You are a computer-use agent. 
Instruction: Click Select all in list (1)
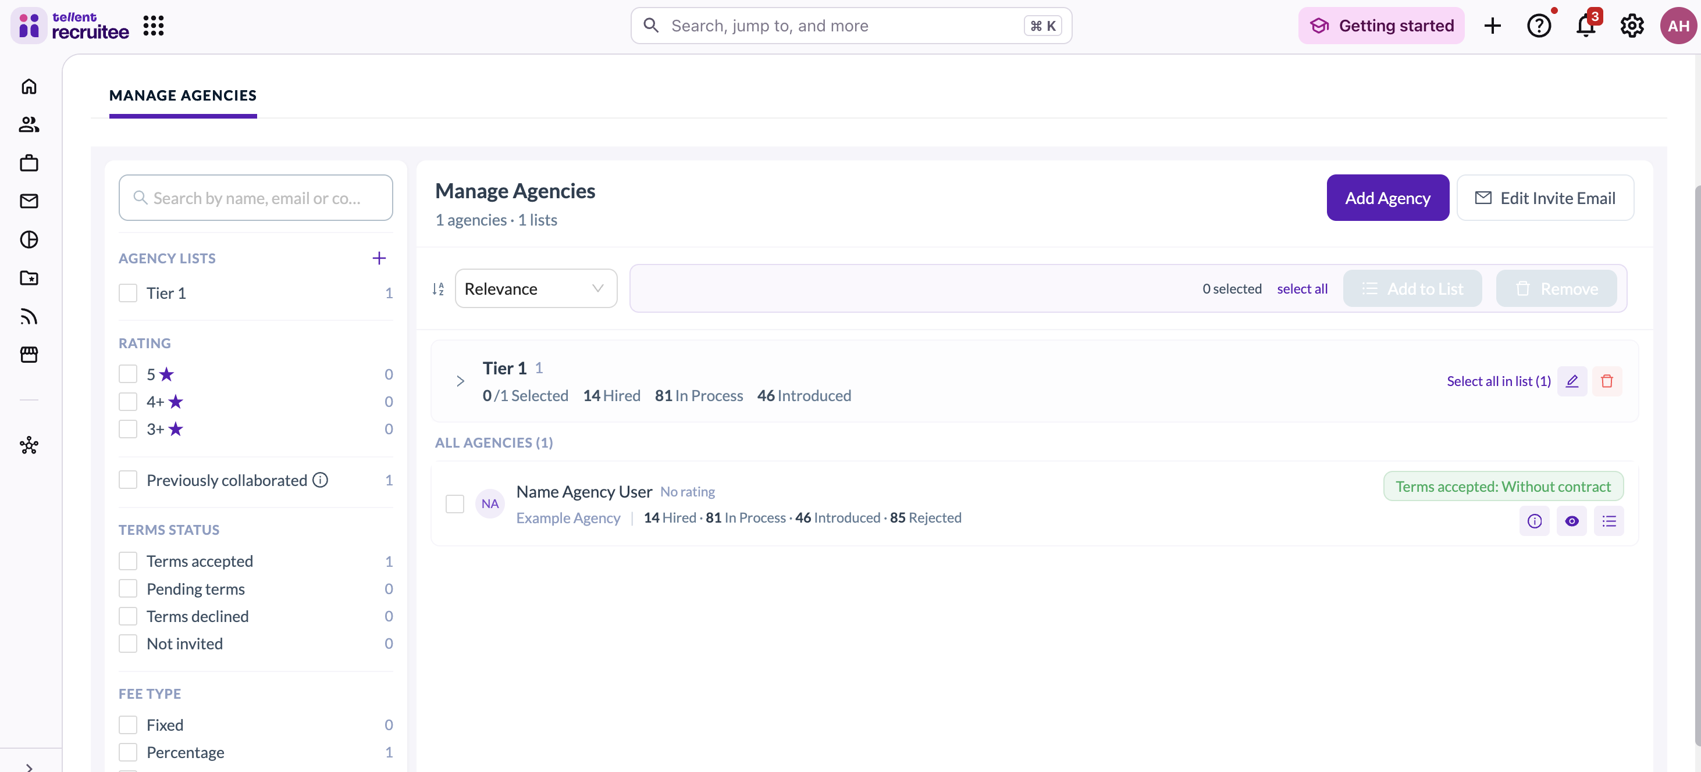[x=1499, y=381]
